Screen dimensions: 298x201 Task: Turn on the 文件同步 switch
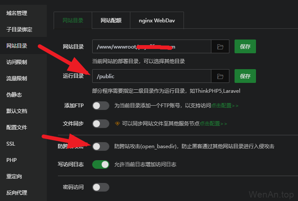[x=101, y=124]
